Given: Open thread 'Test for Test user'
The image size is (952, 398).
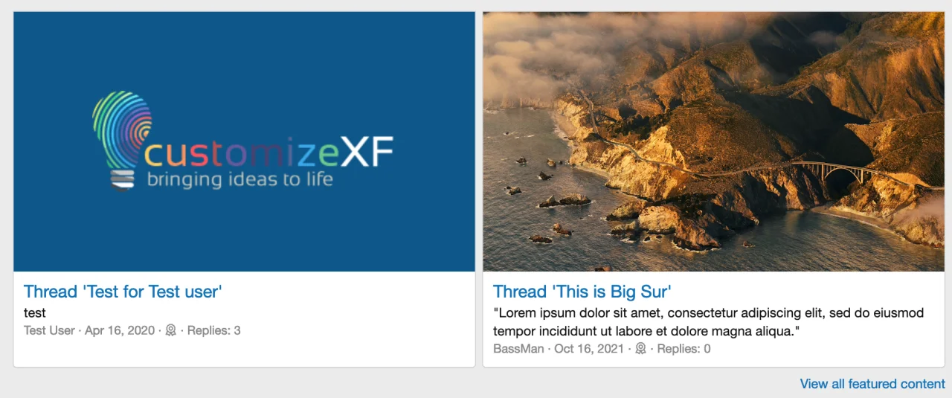Looking at the screenshot, I should tap(123, 292).
